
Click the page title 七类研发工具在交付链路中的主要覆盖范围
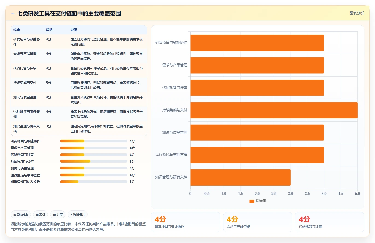coord(69,14)
